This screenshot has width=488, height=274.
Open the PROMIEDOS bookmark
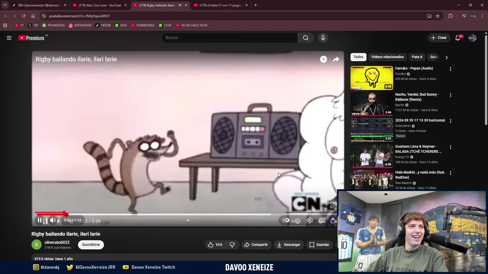53,25
